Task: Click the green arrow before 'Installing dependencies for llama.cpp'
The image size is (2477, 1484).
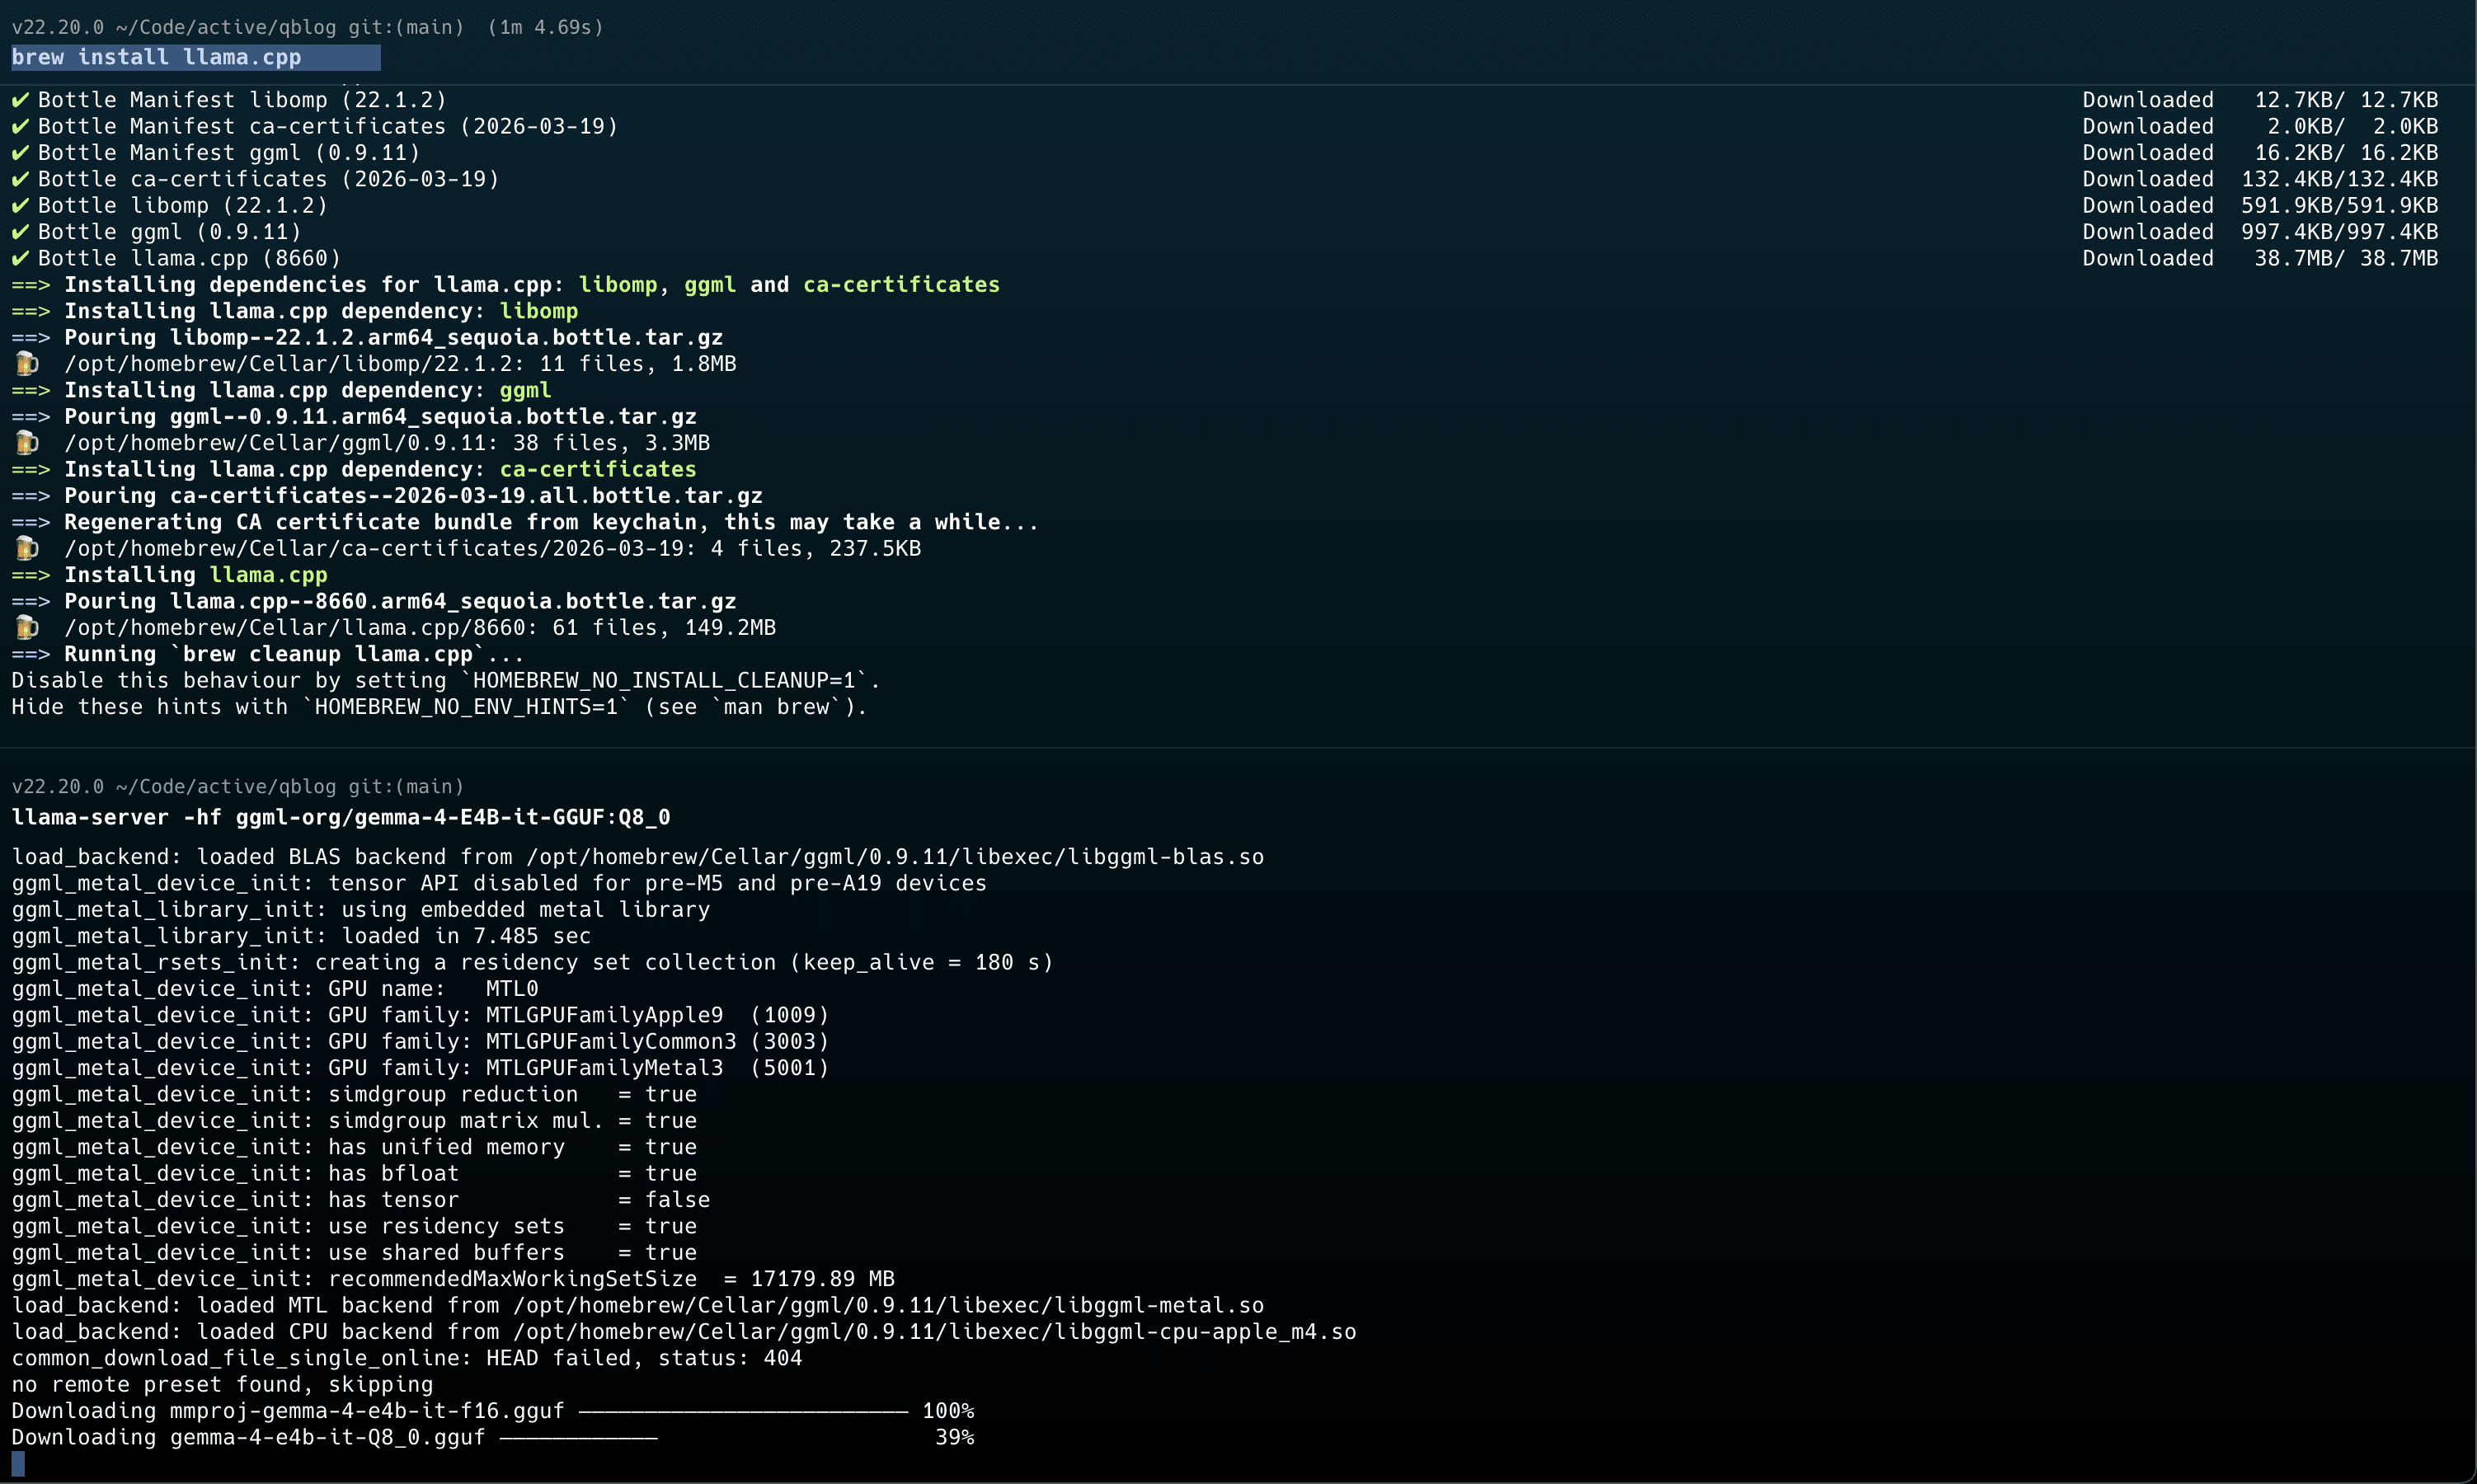Action: coord(31,285)
